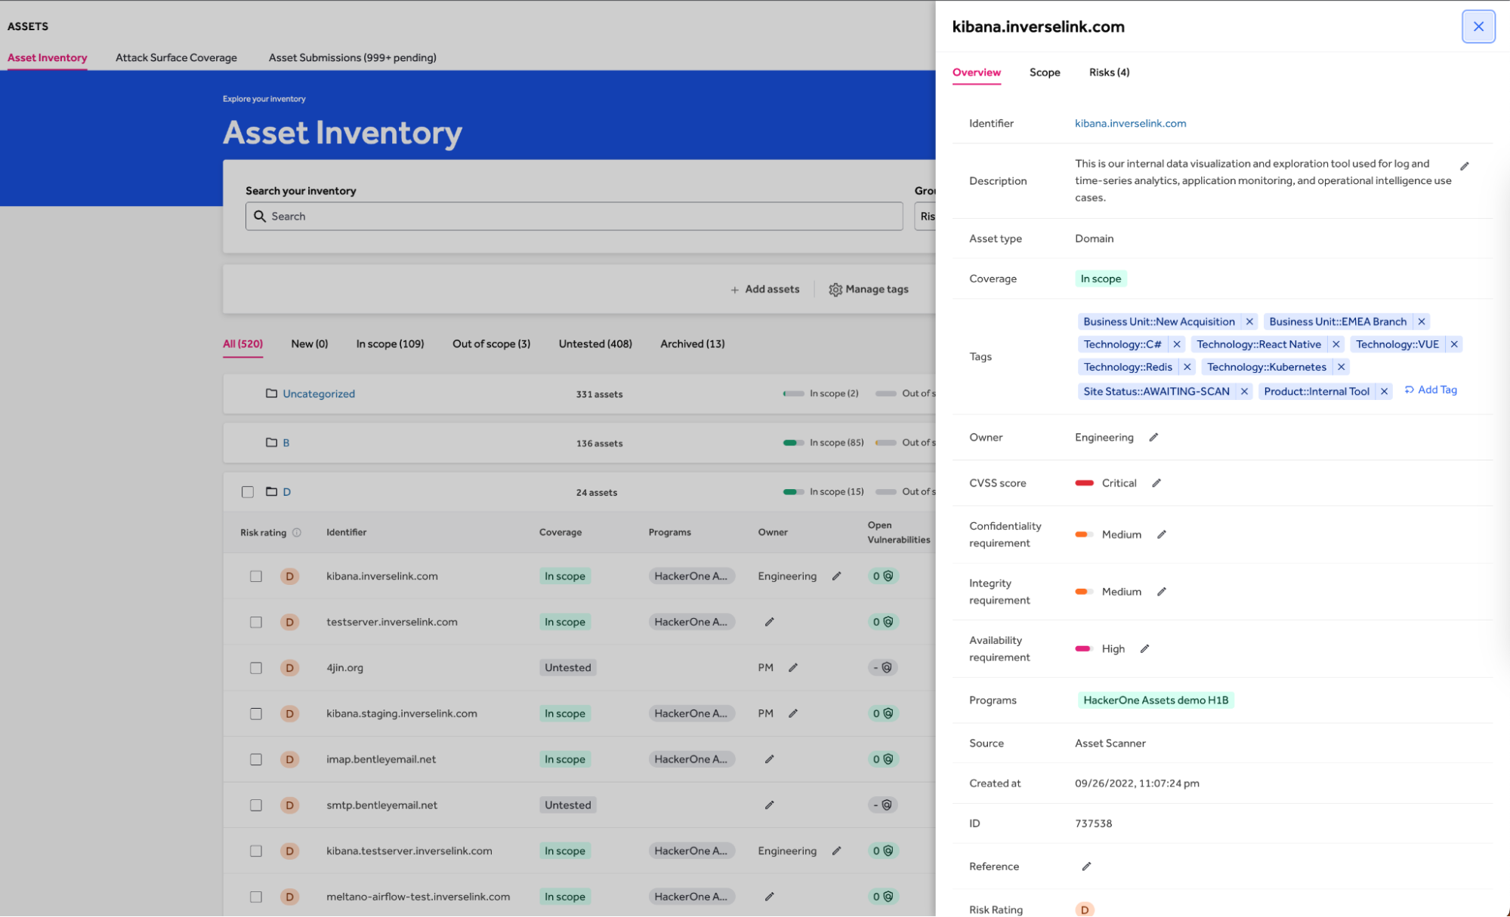Switch to the Scope tab
This screenshot has height=917, width=1510.
click(x=1044, y=72)
